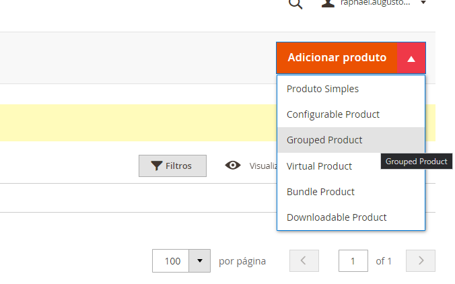Go to the previous page
Screen dimensions: 455x284
pos(303,260)
